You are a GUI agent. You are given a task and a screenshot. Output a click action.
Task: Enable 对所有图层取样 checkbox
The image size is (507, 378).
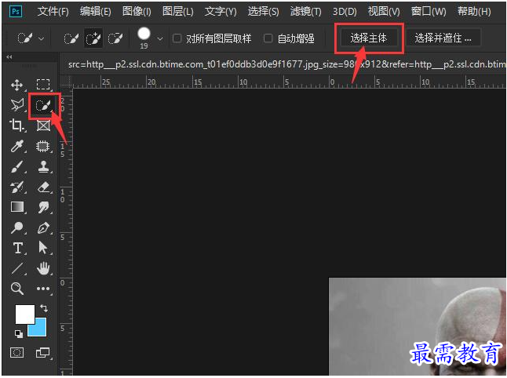click(177, 38)
